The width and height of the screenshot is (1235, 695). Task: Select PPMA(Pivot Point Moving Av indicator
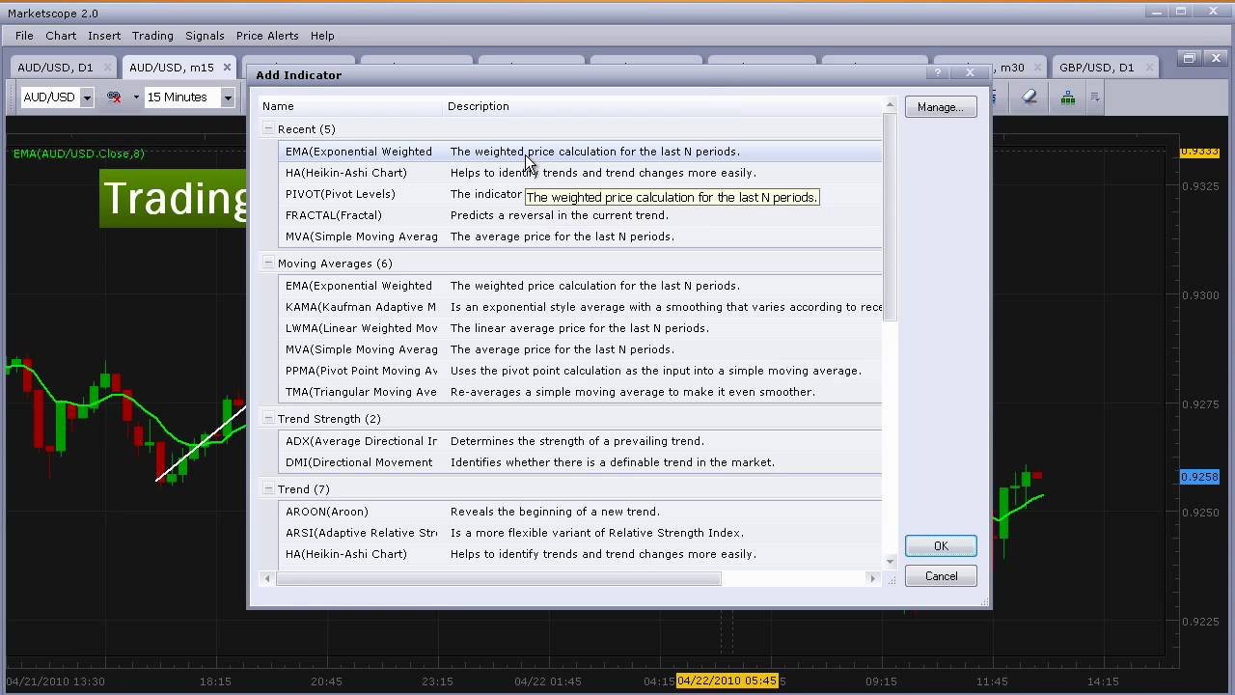pyautogui.click(x=582, y=371)
